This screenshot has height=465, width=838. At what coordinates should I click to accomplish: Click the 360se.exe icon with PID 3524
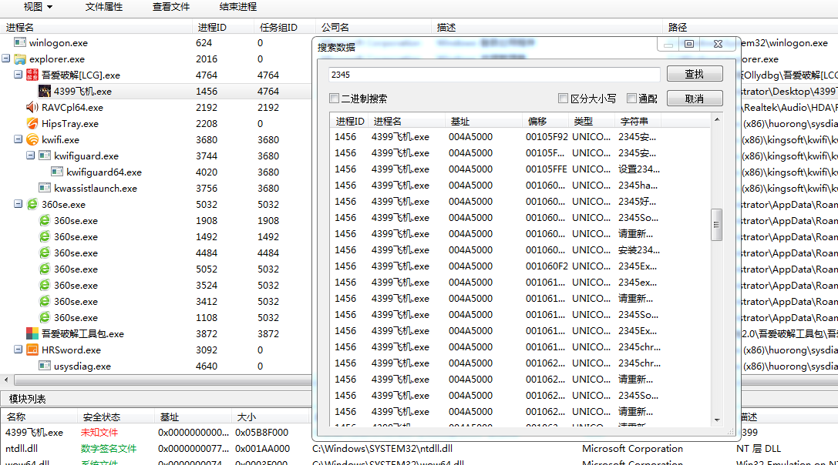[45, 285]
